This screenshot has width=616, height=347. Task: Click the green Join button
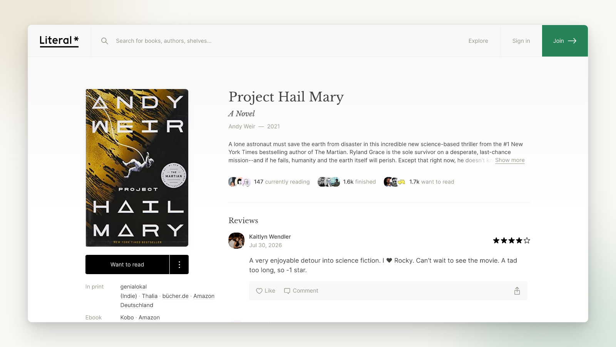(565, 41)
